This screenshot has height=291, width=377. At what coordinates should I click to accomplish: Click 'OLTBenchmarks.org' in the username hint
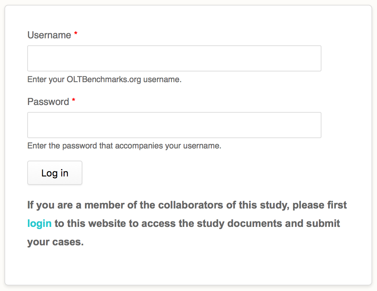(x=104, y=79)
